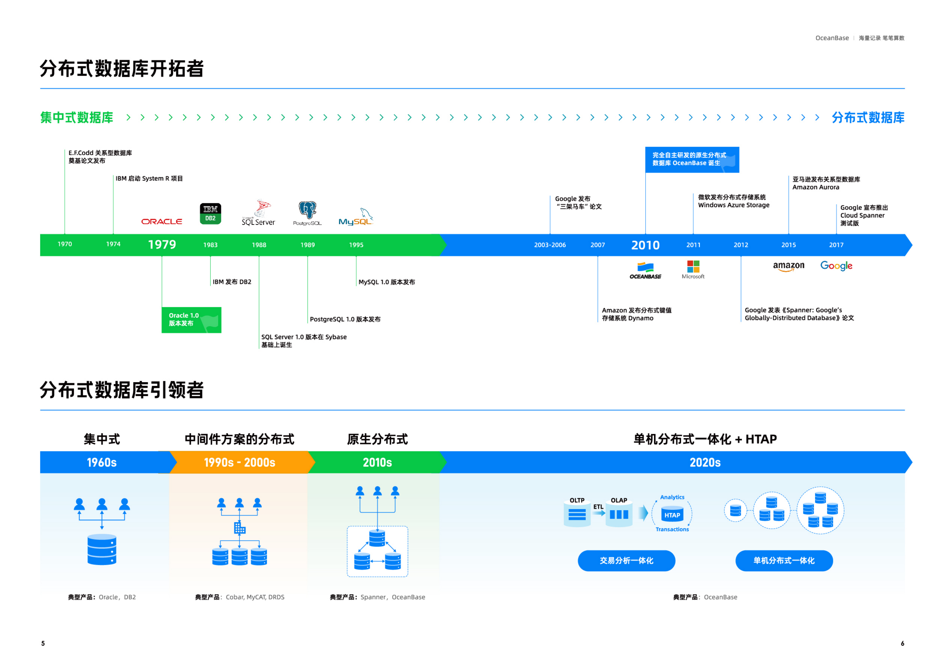Viewport: 945px width, 672px height.
Task: Click the blue 分布式数据库 heading on the right
Action: tap(868, 117)
